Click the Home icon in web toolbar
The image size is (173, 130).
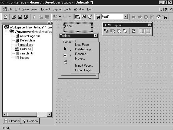click(x=159, y=17)
